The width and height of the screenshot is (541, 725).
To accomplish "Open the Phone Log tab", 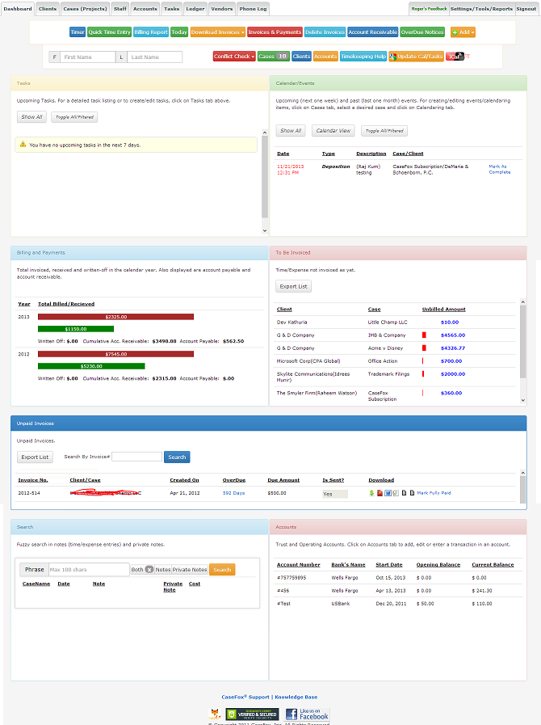I will tap(253, 9).
